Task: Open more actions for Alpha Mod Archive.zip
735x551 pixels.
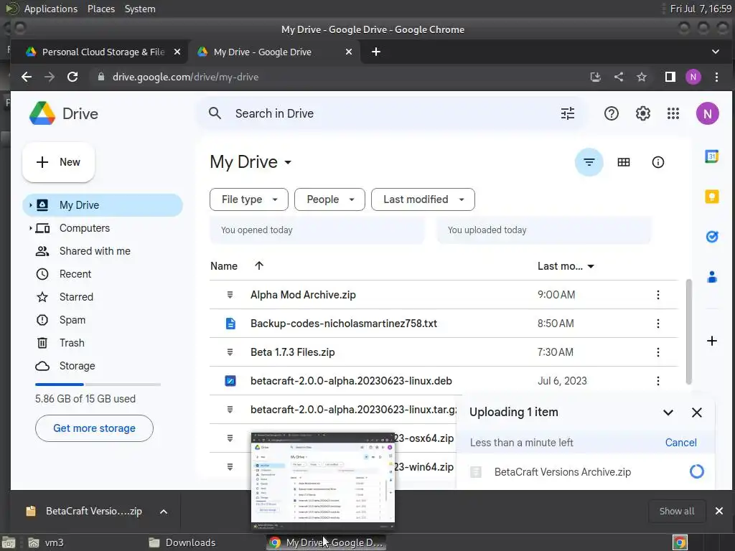Action: (x=657, y=295)
